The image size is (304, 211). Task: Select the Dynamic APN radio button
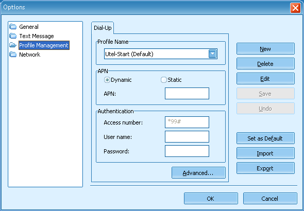(x=107, y=80)
